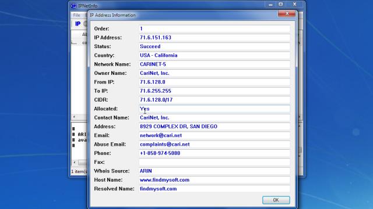373x209 pixels.
Task: Click the From IP field 71.6.128.0
Action: coord(214,82)
